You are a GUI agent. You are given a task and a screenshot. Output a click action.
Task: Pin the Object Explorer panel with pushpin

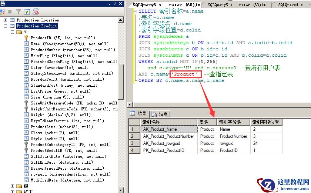(115, 3)
